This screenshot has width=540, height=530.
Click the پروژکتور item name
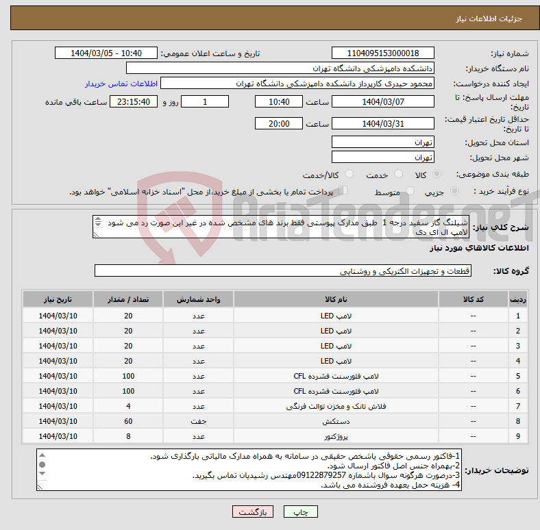coord(336,436)
